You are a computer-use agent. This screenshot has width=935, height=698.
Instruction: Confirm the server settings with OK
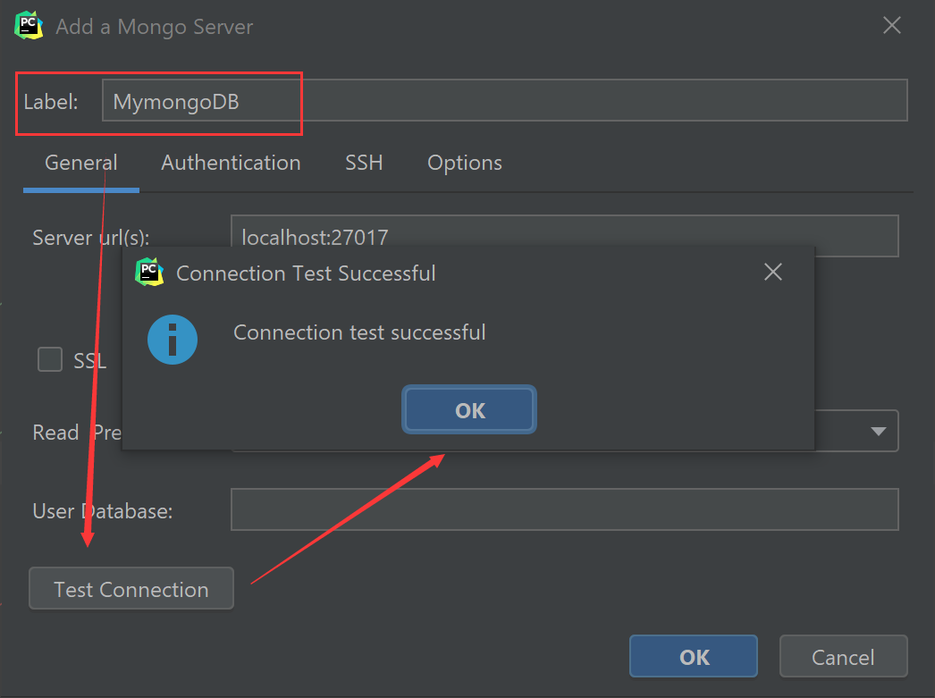(693, 656)
